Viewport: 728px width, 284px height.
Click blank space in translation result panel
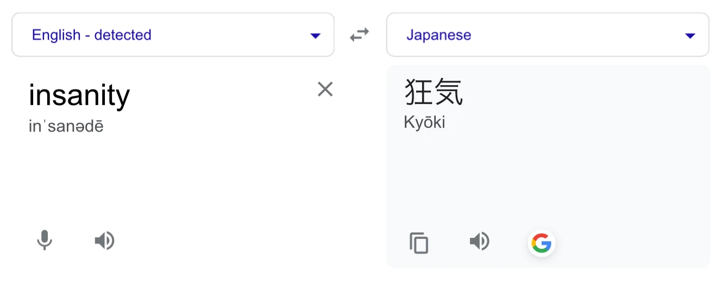coord(570,173)
